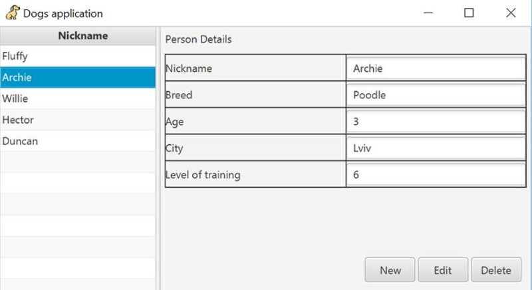Click the City field showing Lviv
The width and height of the screenshot is (532, 290).
point(436,148)
